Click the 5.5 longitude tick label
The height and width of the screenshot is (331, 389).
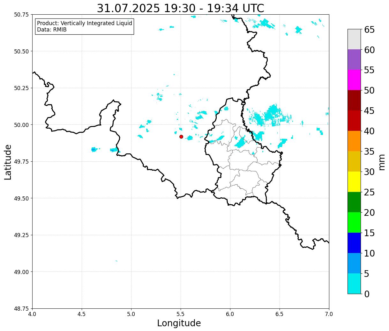tap(181, 314)
